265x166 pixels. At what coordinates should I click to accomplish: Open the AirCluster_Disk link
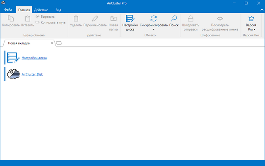(32, 74)
